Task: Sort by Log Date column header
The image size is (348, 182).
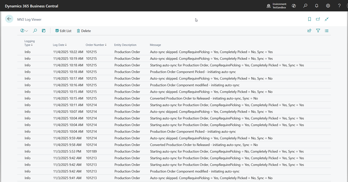Action: pyautogui.click(x=60, y=45)
